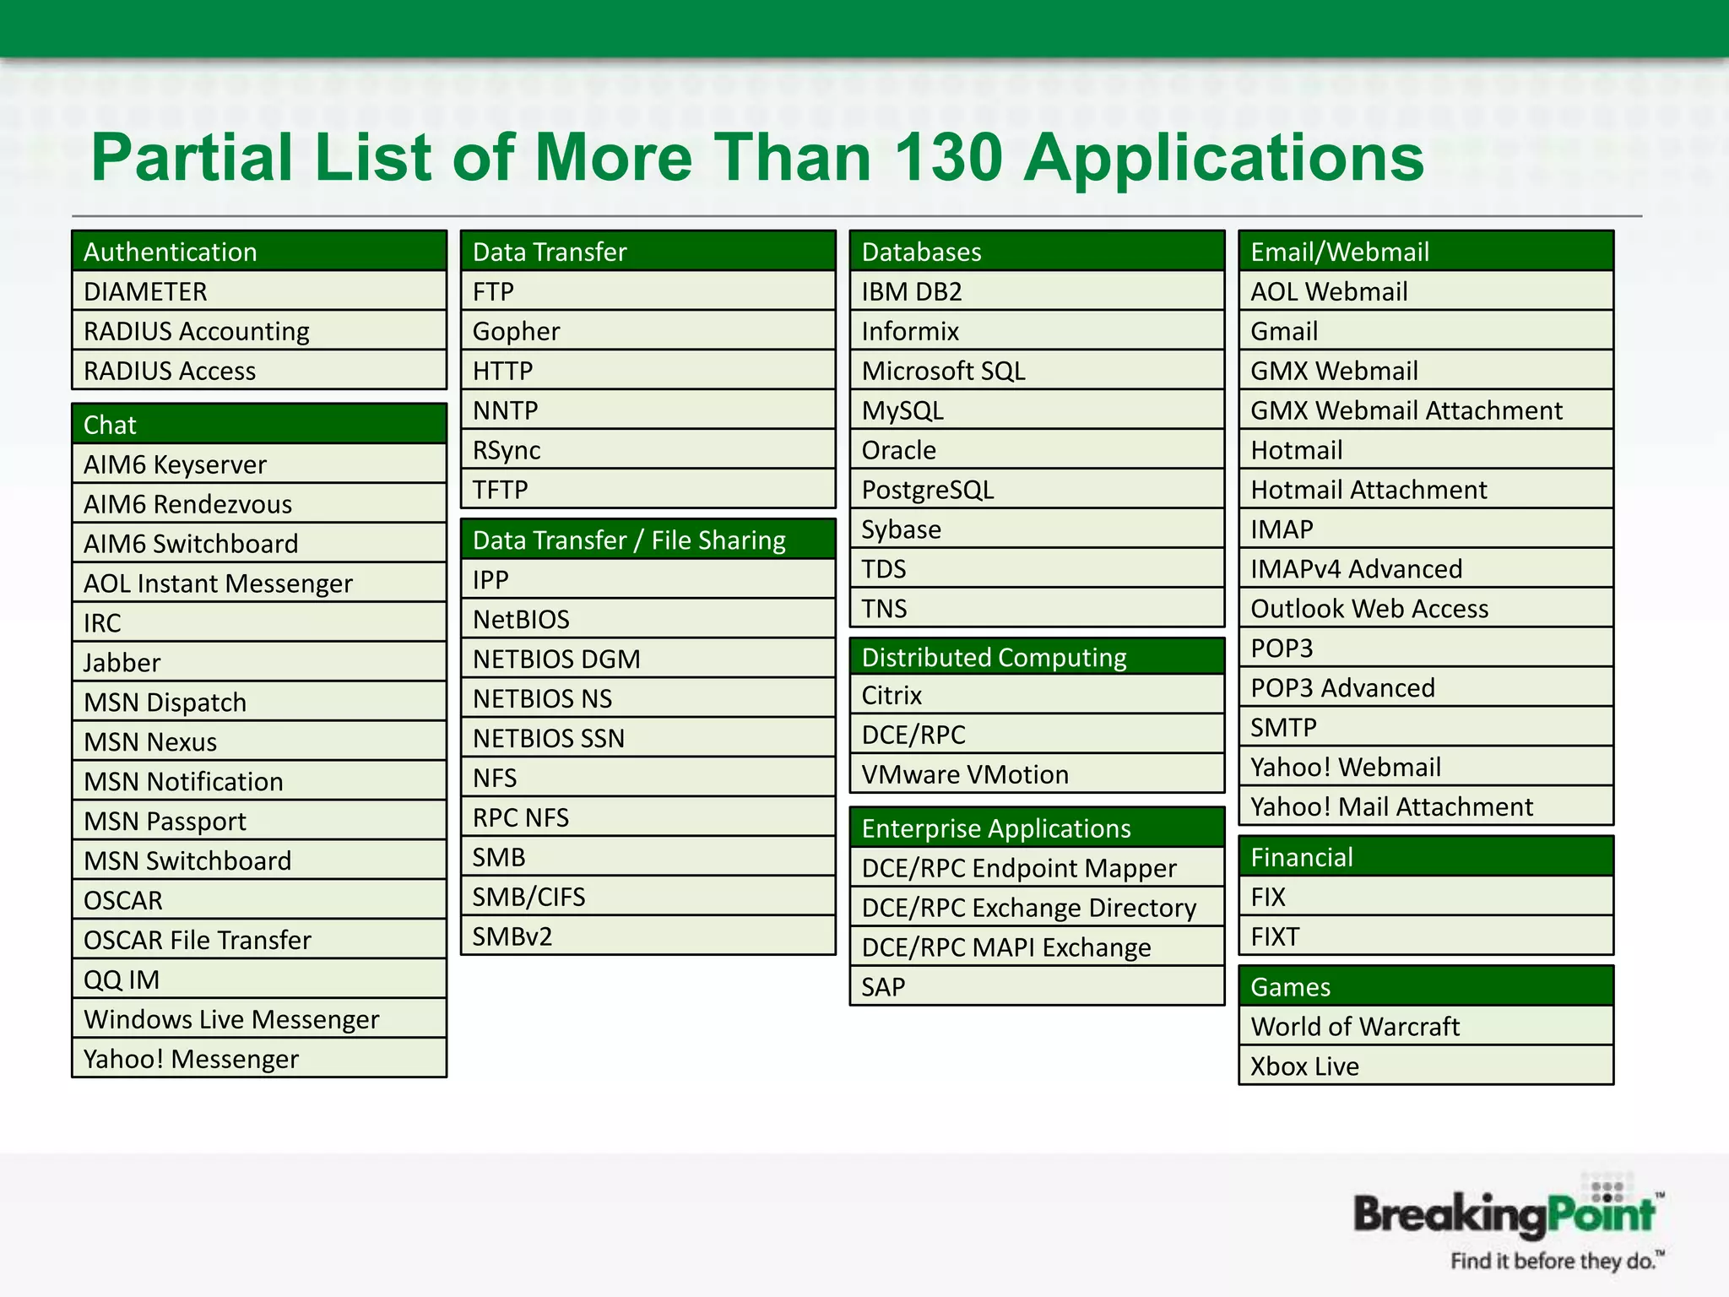Select the Authentication category header

259,252
